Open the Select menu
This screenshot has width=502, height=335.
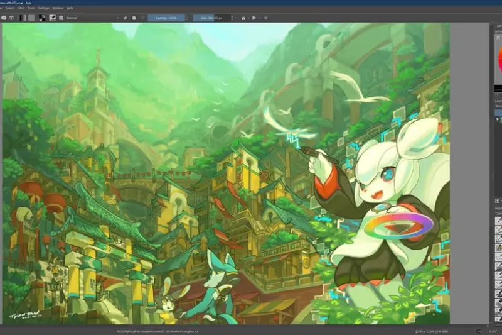9,8
